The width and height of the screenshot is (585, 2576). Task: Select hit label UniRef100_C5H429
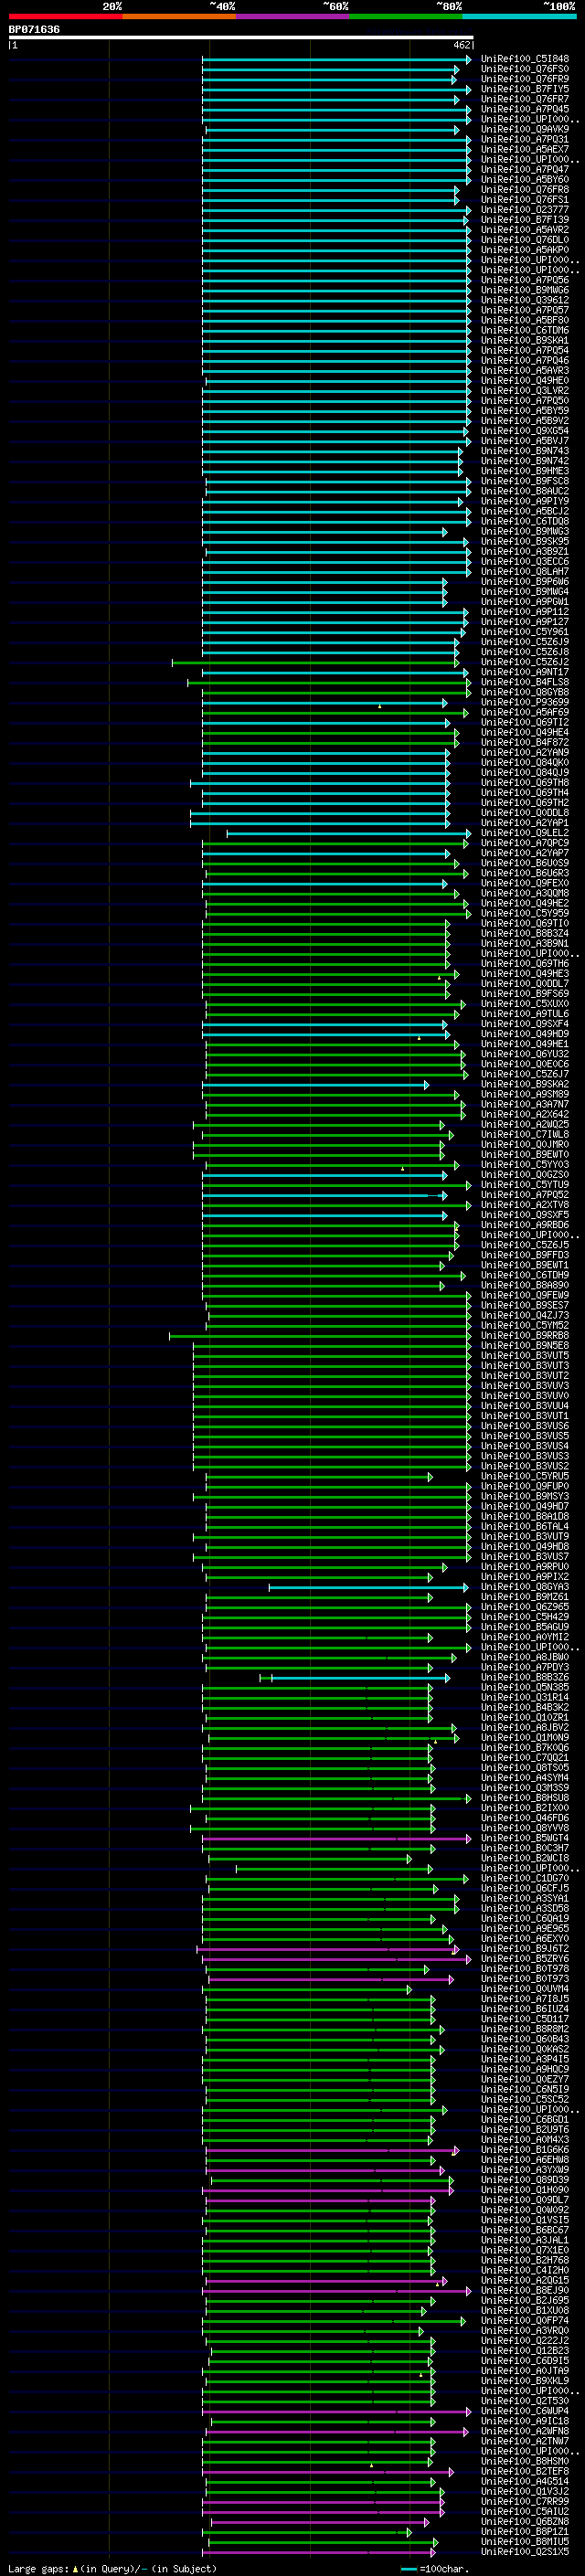525,1617
